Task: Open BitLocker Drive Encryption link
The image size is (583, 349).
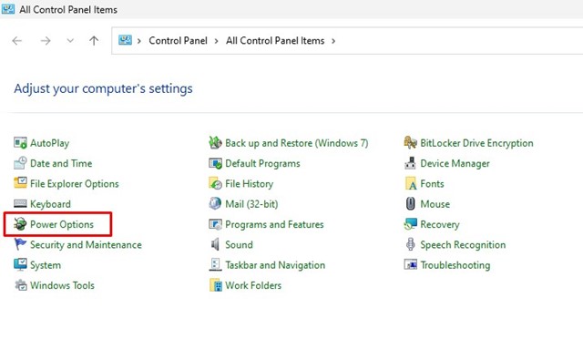Action: (476, 143)
